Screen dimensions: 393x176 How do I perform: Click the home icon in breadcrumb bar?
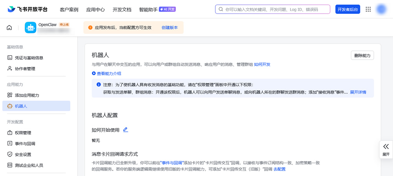[x=9, y=28]
